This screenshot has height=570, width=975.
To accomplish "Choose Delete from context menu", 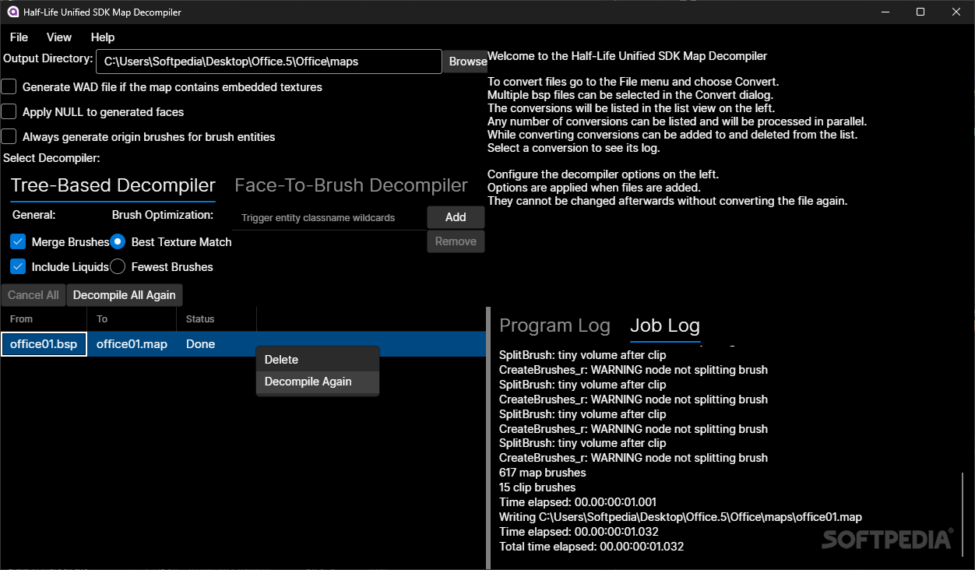I will [x=318, y=360].
